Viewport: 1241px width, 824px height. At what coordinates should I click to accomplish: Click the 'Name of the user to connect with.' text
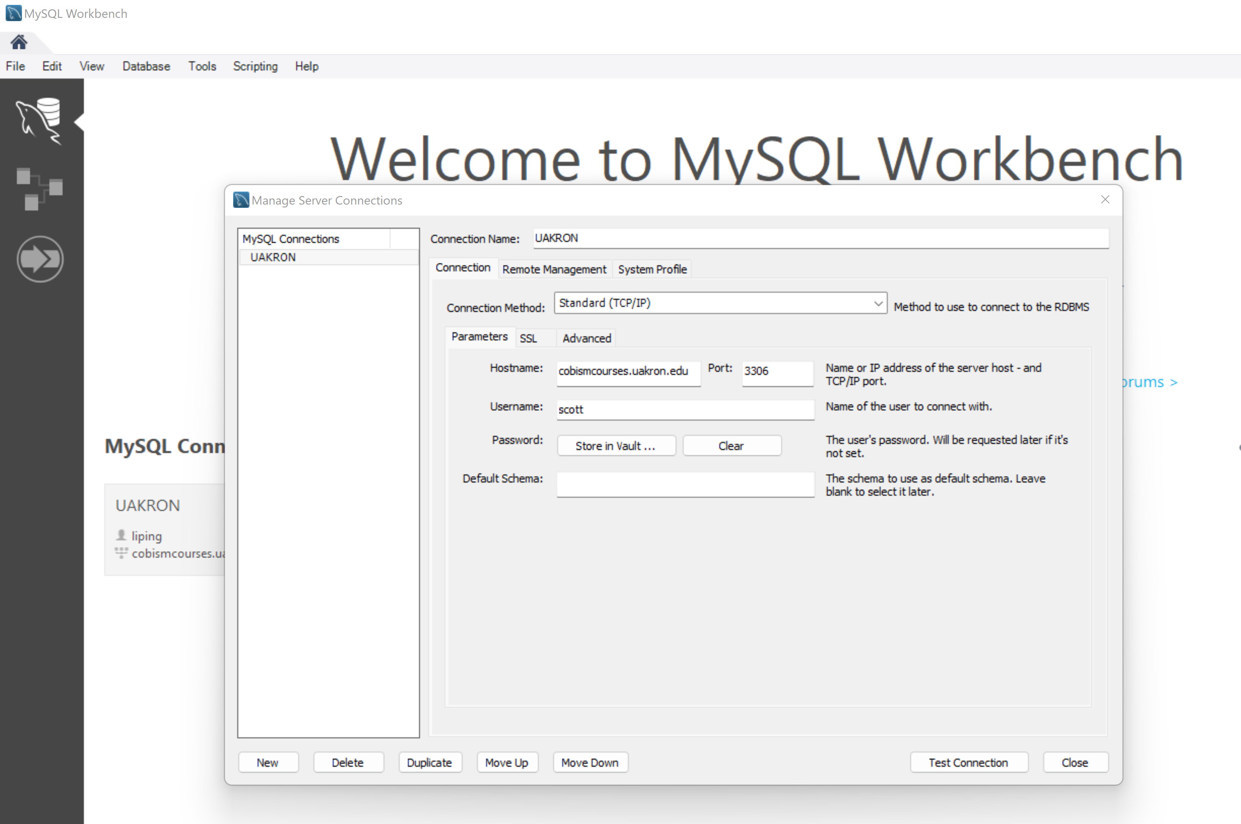(909, 407)
